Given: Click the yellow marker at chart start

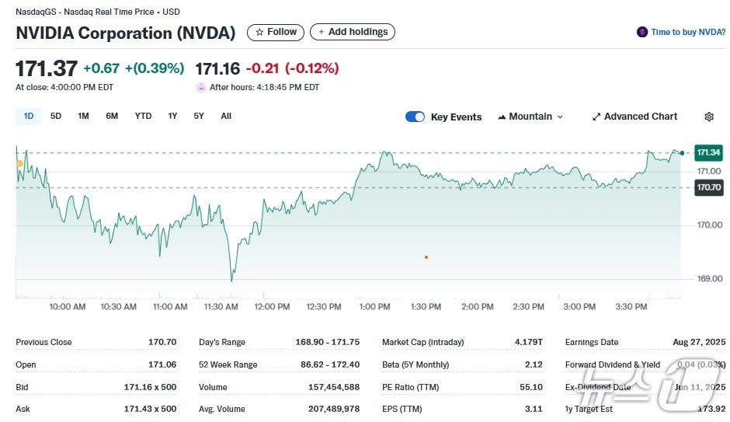Looking at the screenshot, I should [x=19, y=163].
